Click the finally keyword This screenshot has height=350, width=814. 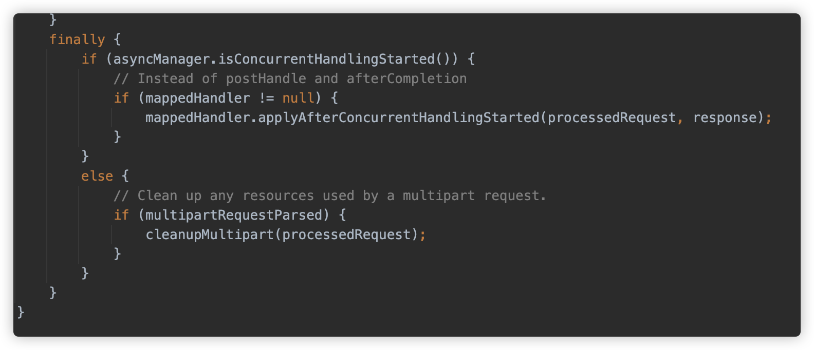tap(77, 40)
